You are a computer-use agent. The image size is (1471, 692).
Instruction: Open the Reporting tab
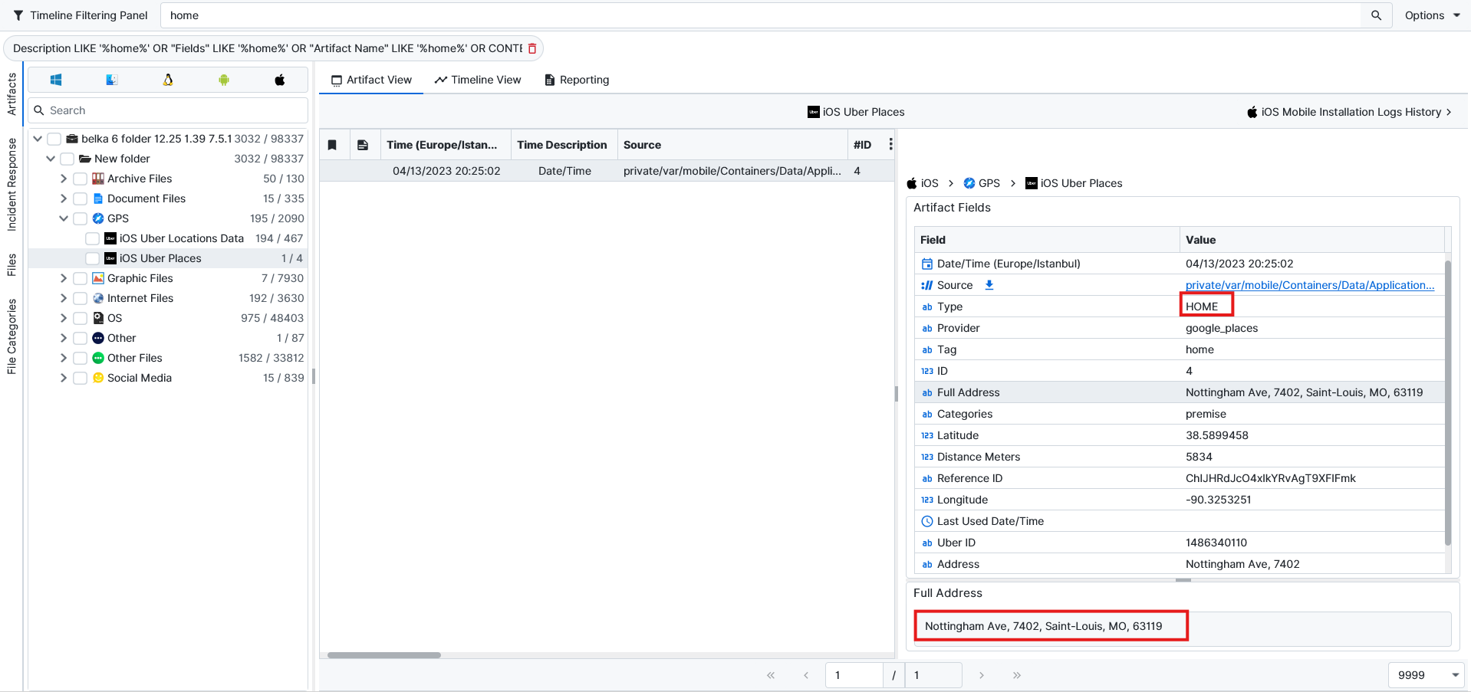coord(577,80)
